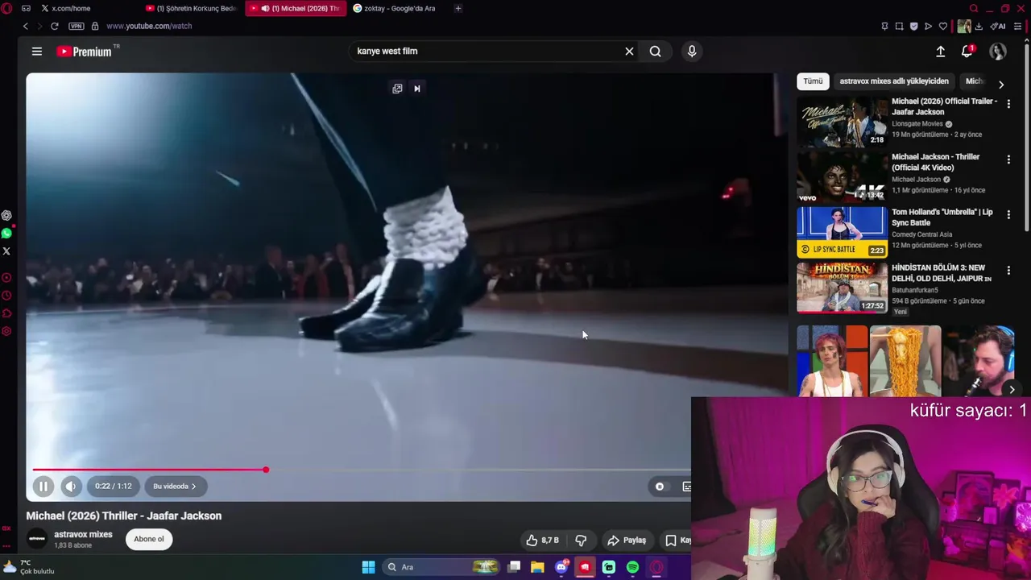Toggle the subtitles button in the player
Viewport: 1031px width, 580px height.
click(x=686, y=486)
